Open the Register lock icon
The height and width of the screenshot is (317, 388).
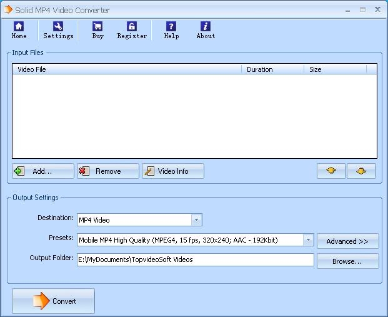click(132, 26)
